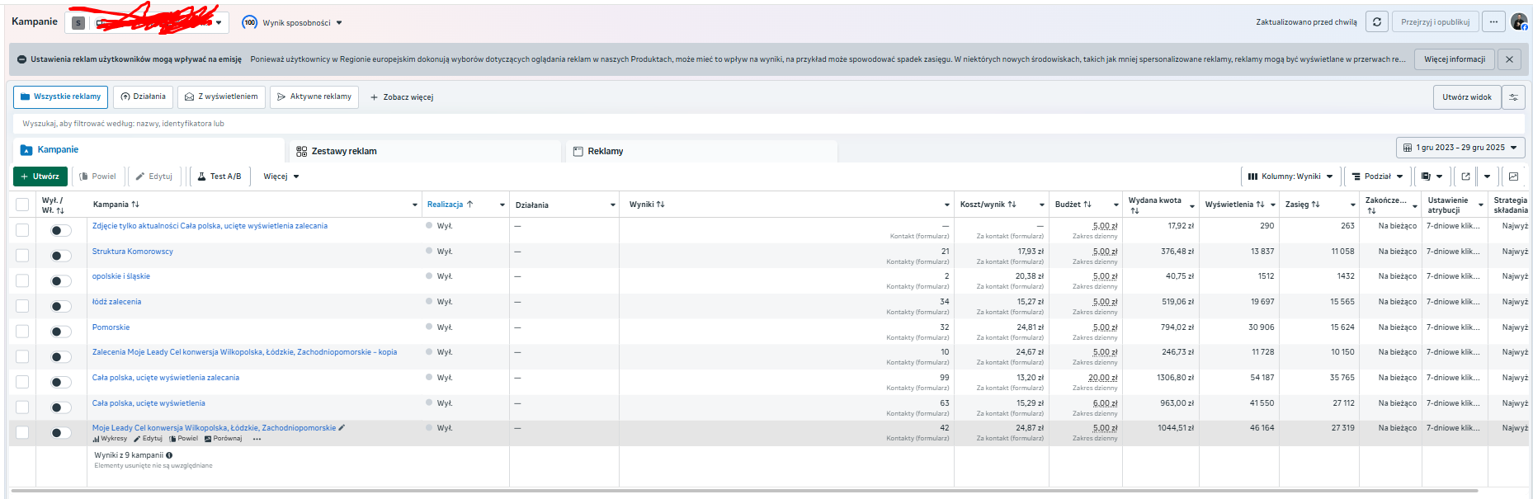Image resolution: width=1533 pixels, height=499 pixels.
Task: Toggle on the 'Pomorskie' campaign switch
Action: point(60,332)
